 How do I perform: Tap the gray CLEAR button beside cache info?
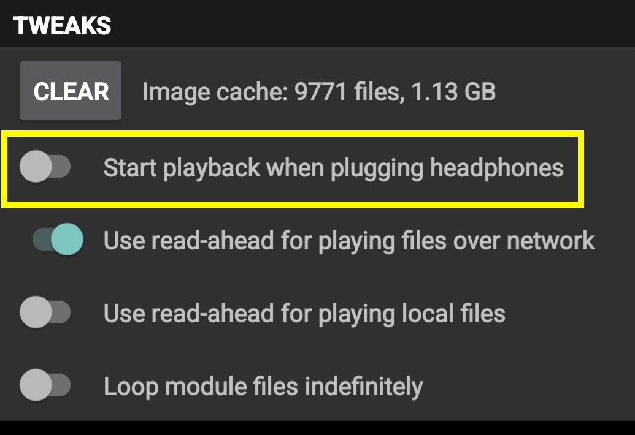coord(71,91)
